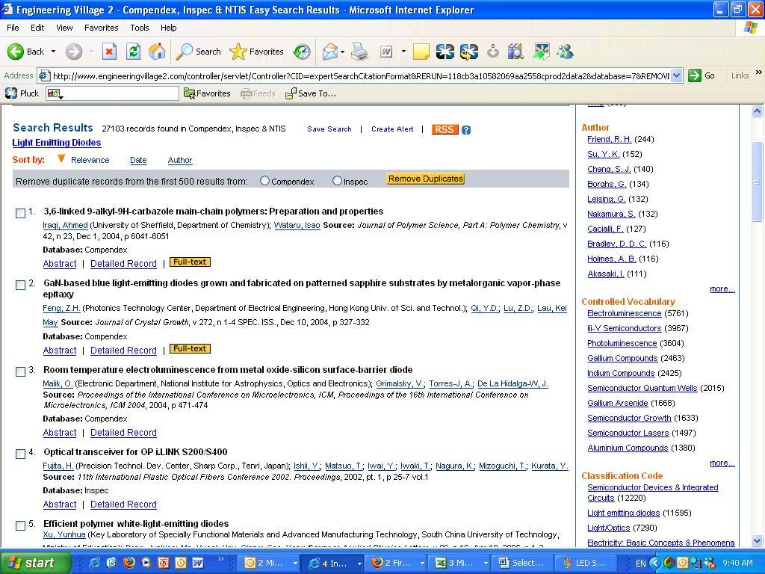Filter by author Friend, R. H.

click(610, 140)
